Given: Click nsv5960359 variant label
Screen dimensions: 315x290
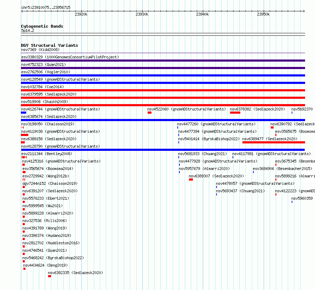Looking at the screenshot, I should pyautogui.click(x=302, y=198).
